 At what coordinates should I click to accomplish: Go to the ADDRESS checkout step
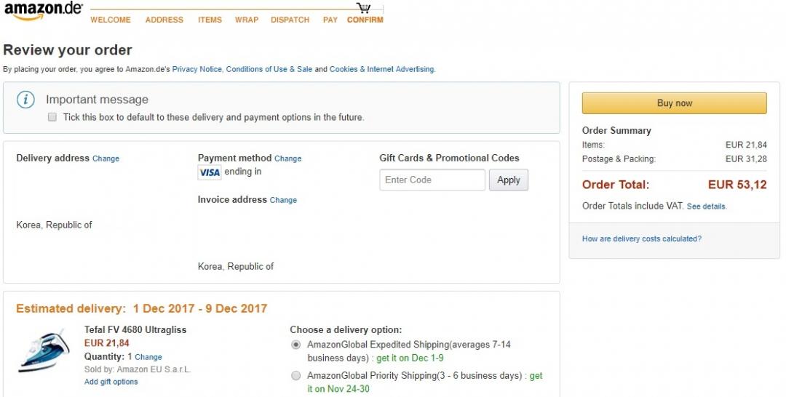(164, 20)
